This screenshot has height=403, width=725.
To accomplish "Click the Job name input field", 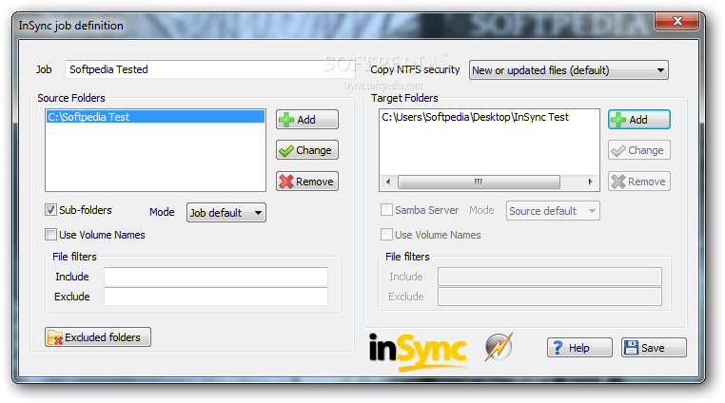I will [210, 69].
